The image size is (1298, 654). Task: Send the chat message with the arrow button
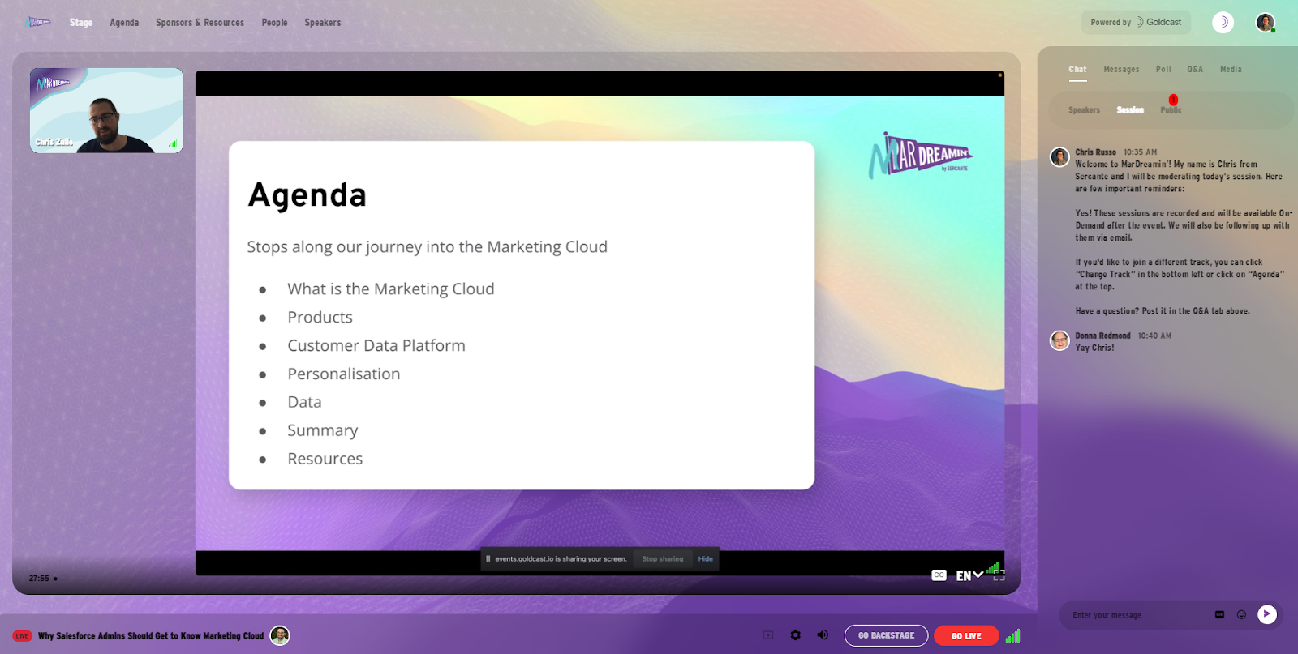pos(1267,614)
